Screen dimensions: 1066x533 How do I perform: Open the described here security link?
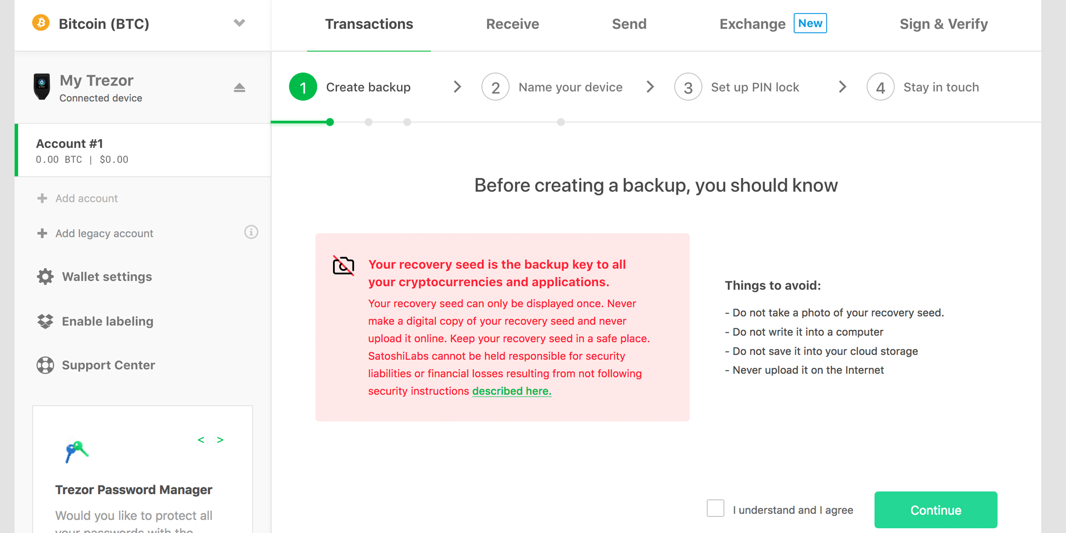click(511, 390)
